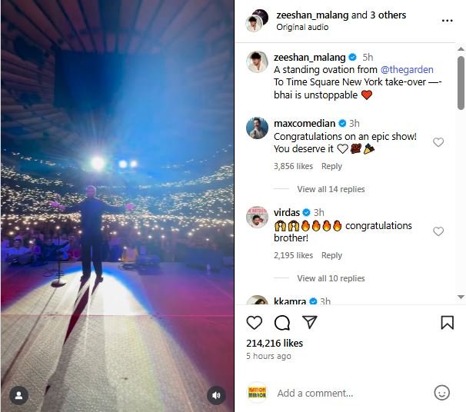This screenshot has height=412, width=466.
Task: Reply to maxcomedian's comment
Action: coord(331,166)
